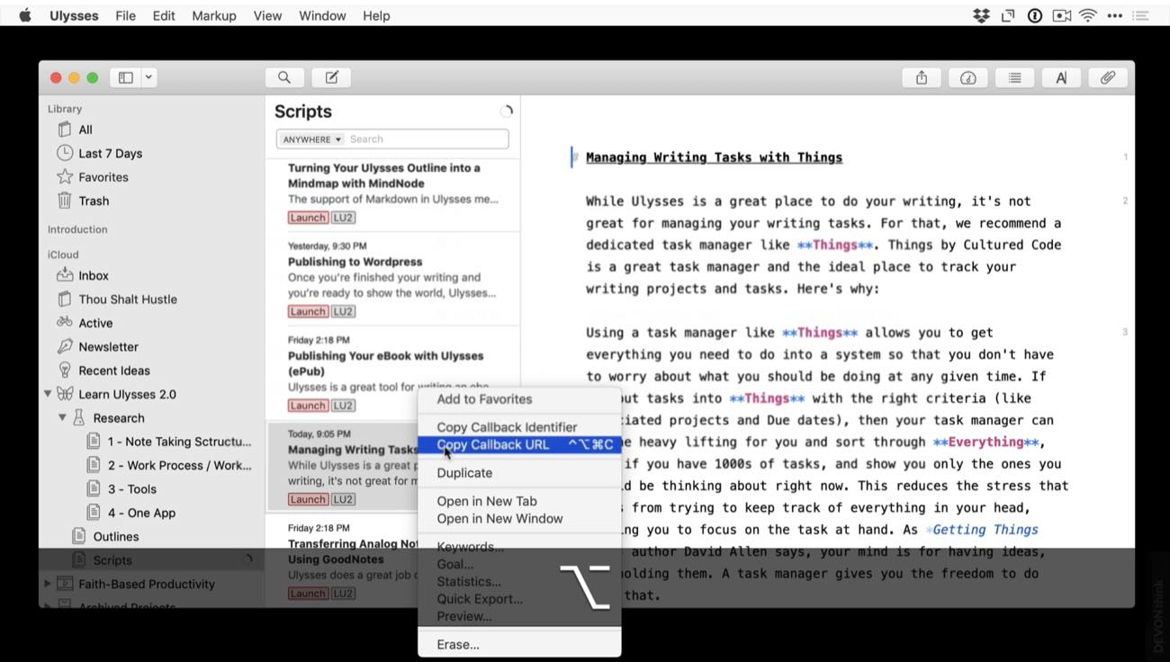Screen dimensions: 1170x662
Task: Open the File menu in menu bar
Action: [x=126, y=15]
